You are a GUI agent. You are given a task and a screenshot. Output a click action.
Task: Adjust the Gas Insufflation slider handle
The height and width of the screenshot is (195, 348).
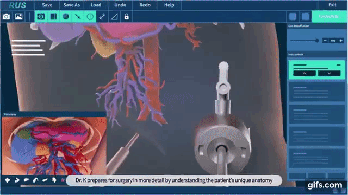(317, 41)
